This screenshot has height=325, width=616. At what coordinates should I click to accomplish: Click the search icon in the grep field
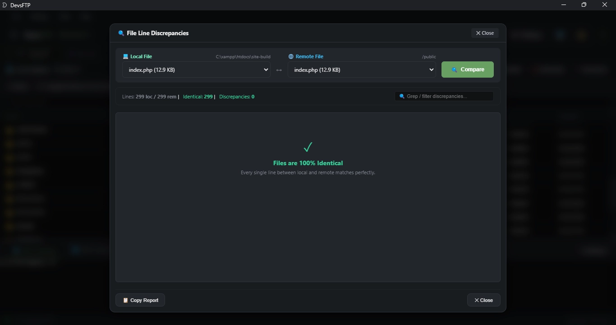(x=402, y=96)
